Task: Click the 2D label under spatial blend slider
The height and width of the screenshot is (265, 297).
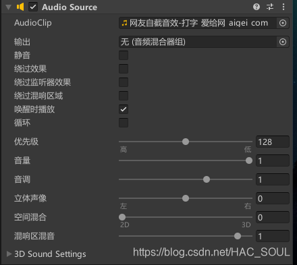Action: 125,225
